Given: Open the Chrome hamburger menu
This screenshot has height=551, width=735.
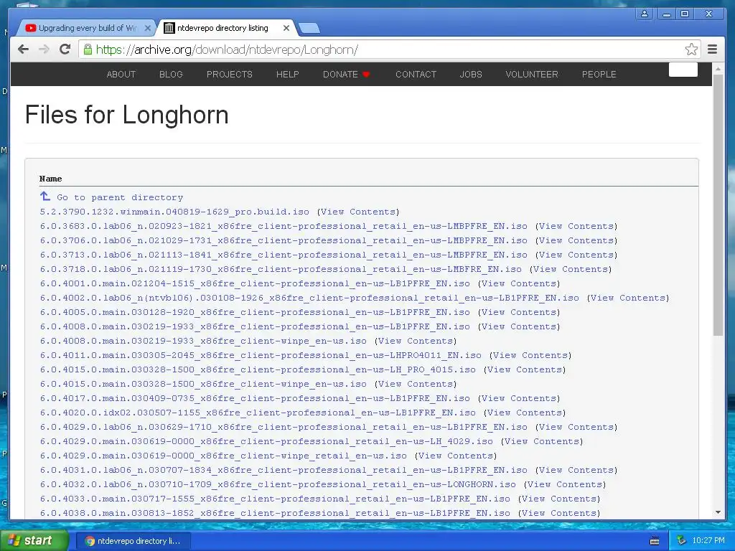Looking at the screenshot, I should [x=713, y=50].
